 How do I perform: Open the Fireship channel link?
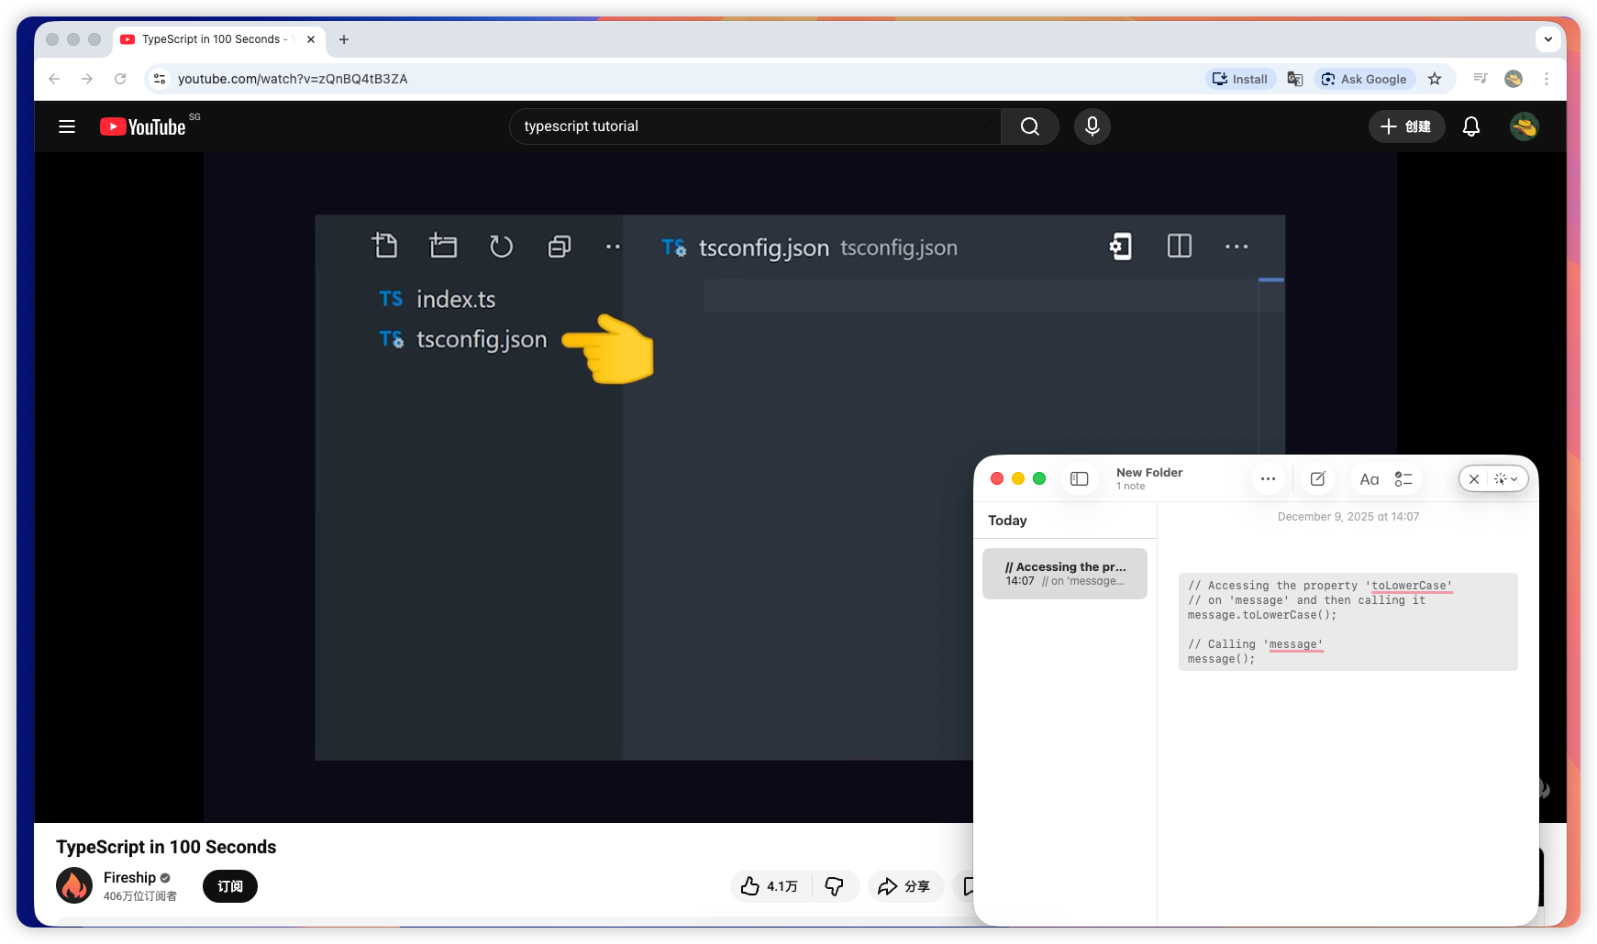click(x=129, y=877)
